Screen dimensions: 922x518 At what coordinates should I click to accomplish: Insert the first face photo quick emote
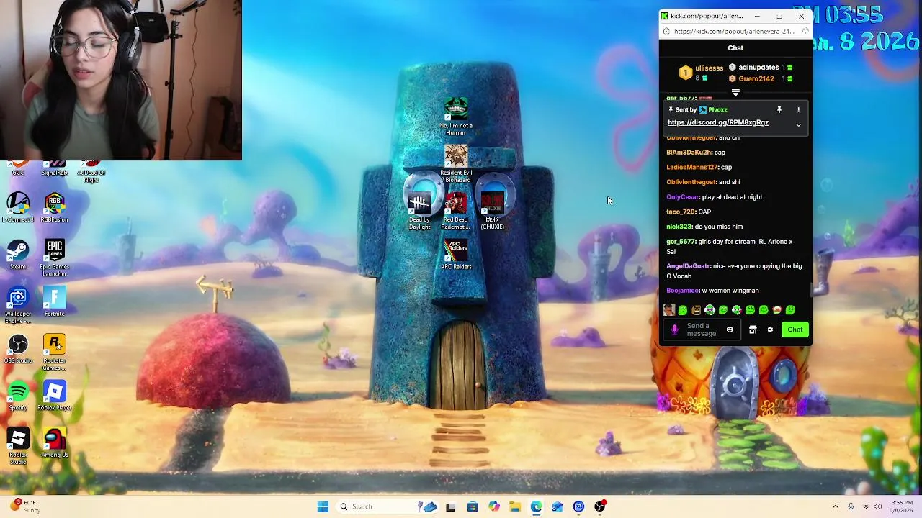pyautogui.click(x=669, y=310)
